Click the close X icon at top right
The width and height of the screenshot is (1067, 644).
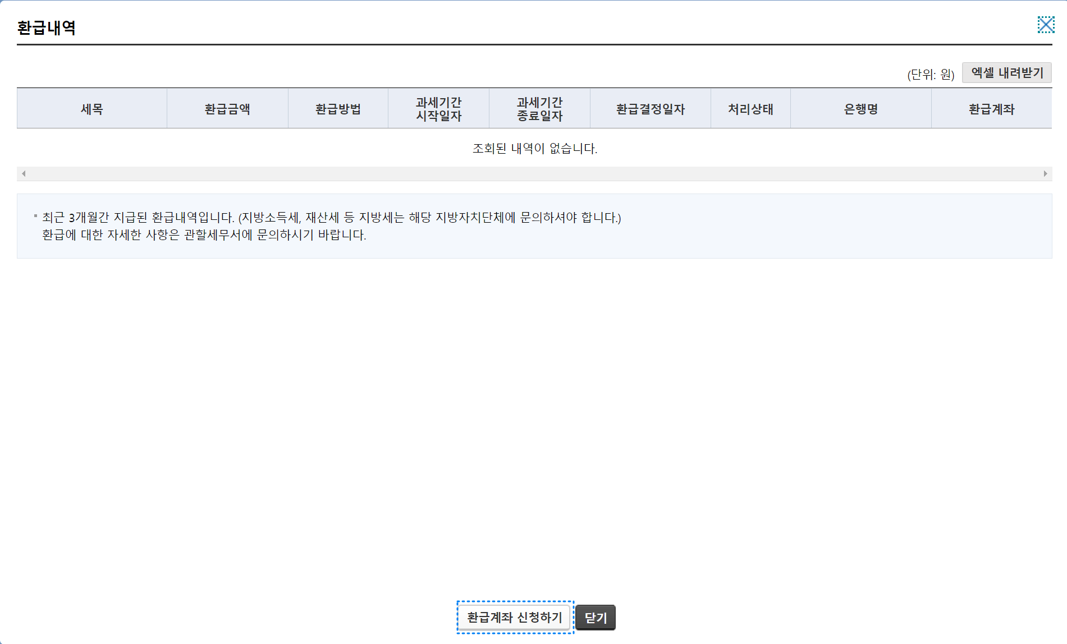point(1046,25)
